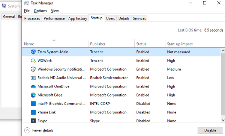Click 'Not measured' start-up impact cell

tap(178, 52)
